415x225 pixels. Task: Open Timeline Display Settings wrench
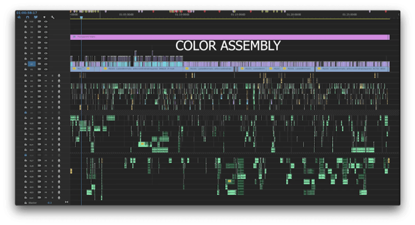point(53,17)
